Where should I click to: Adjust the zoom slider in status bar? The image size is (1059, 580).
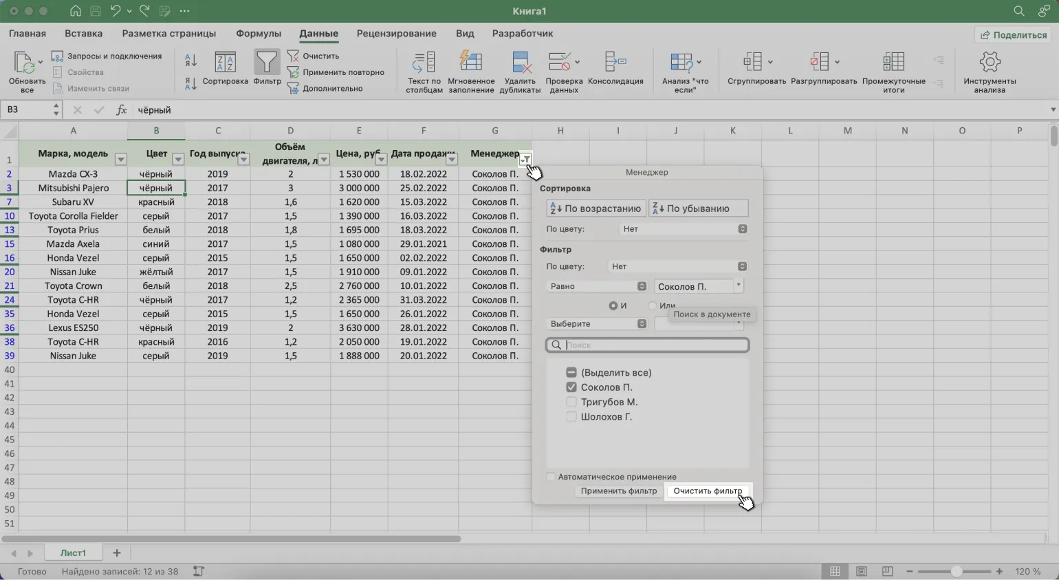click(x=956, y=572)
